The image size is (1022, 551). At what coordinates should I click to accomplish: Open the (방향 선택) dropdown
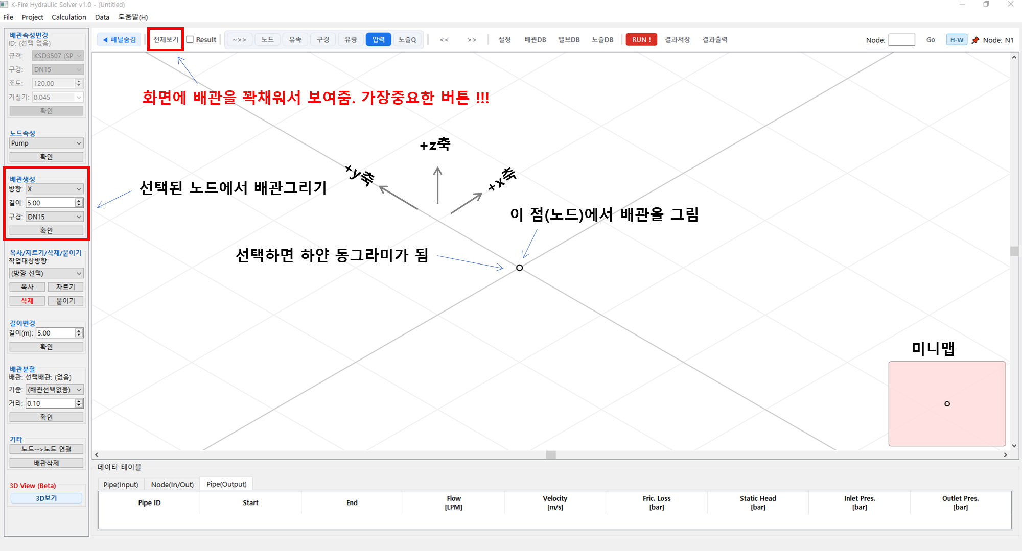(x=46, y=273)
